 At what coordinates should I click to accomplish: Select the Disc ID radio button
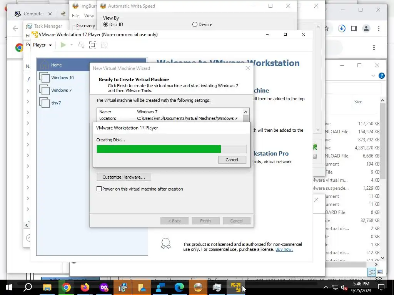point(105,25)
